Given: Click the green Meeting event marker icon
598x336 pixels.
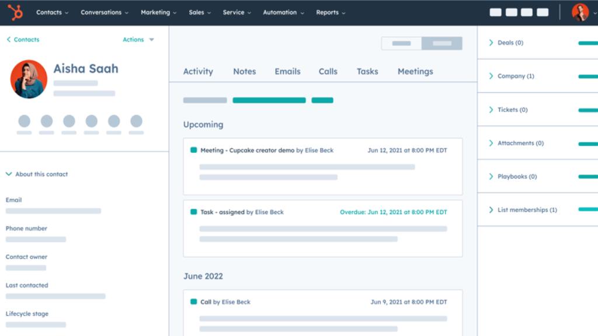Looking at the screenshot, I should tap(193, 150).
